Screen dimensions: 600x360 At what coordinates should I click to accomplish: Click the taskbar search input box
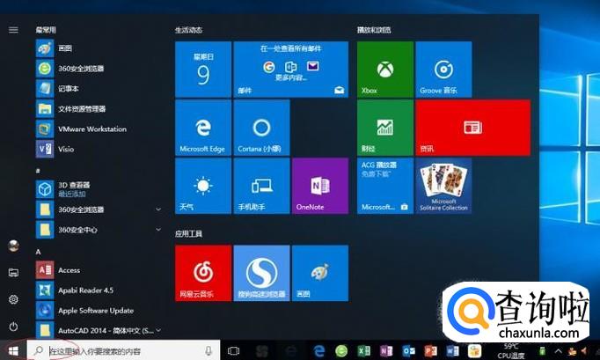click(x=123, y=350)
